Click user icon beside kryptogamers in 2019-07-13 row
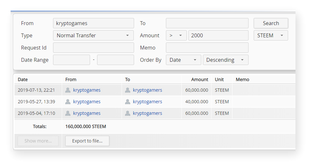The height and width of the screenshot is (165, 309). (x=128, y=90)
